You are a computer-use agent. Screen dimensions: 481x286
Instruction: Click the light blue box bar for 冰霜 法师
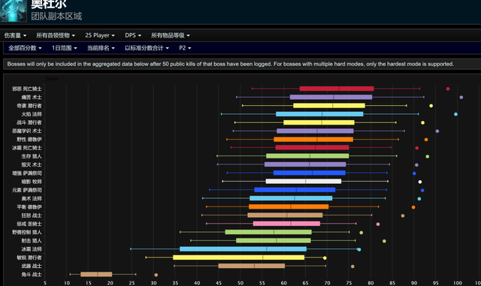point(243,249)
